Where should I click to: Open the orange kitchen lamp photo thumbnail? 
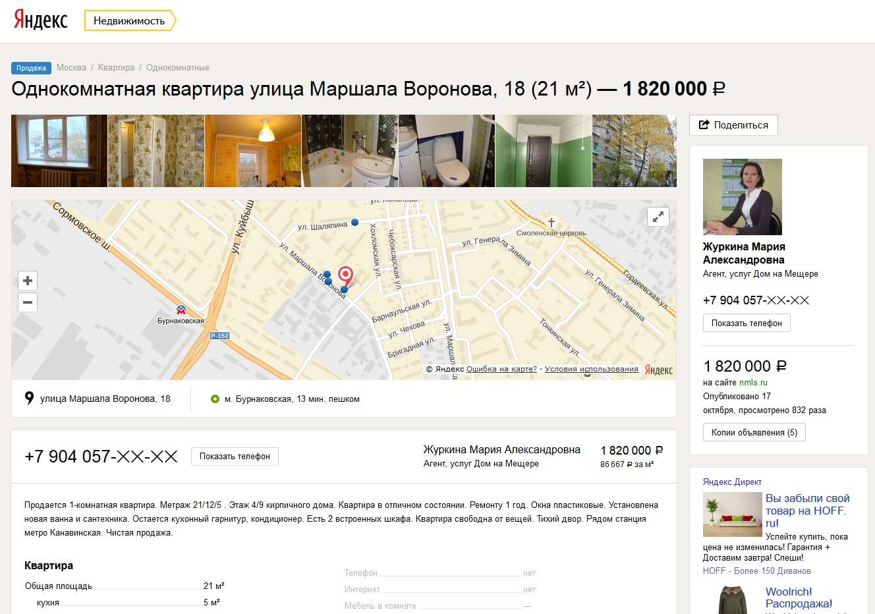click(x=253, y=151)
